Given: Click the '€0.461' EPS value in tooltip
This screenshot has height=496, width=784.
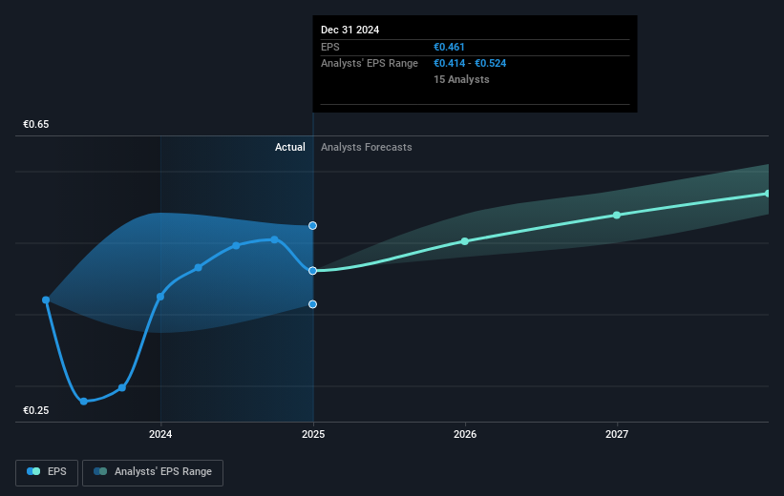Looking at the screenshot, I should tap(449, 47).
